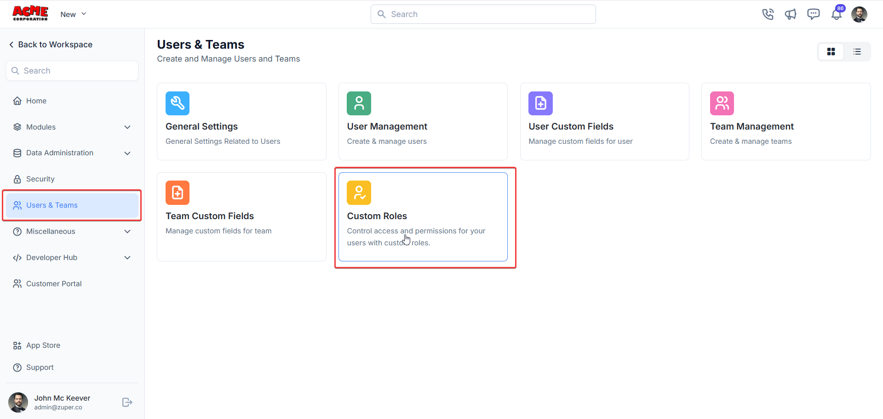This screenshot has width=883, height=419.
Task: Click 'admin@zuper.co' email text
Action: 58,408
